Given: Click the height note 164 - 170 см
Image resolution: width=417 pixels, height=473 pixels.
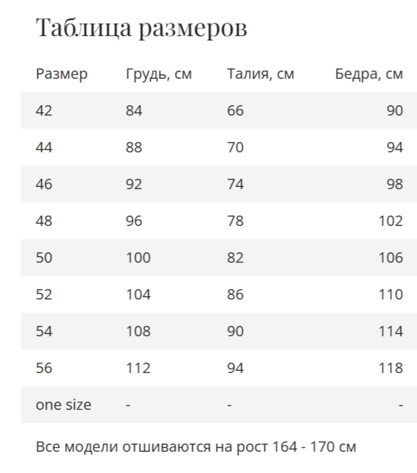Looking at the screenshot, I should 314,447.
